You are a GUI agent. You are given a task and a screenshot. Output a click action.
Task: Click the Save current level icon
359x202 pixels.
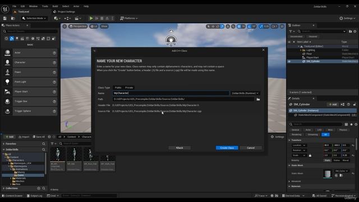coord(5,19)
